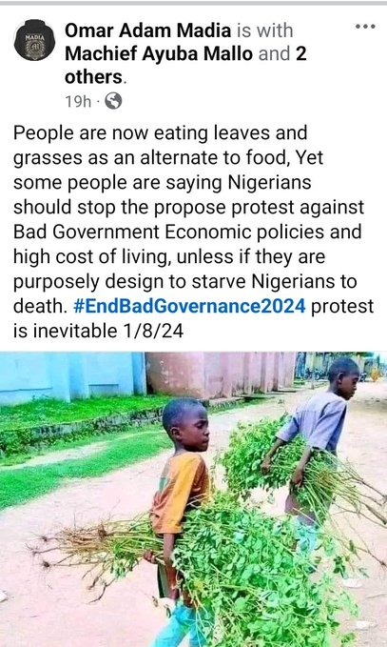387x647 pixels.
Task: Tap the pink wall in the photo
Action: point(221,374)
